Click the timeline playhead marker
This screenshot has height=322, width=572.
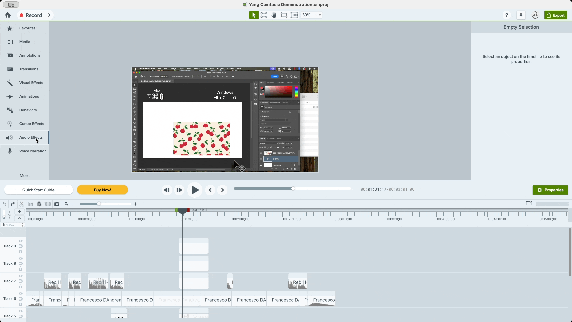[183, 211]
